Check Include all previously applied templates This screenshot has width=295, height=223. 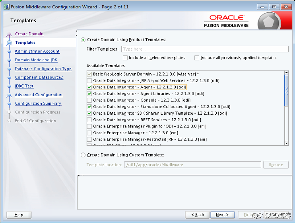[197, 58]
